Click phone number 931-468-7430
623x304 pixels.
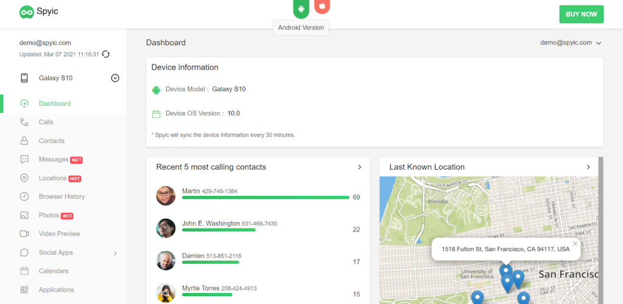(x=259, y=224)
